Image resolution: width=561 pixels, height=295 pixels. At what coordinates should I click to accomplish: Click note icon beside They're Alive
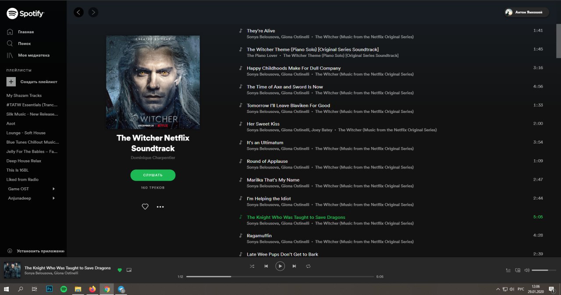tap(240, 31)
